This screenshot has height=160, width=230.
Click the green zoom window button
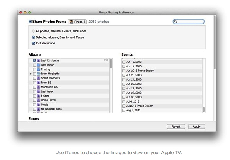coord(29,12)
